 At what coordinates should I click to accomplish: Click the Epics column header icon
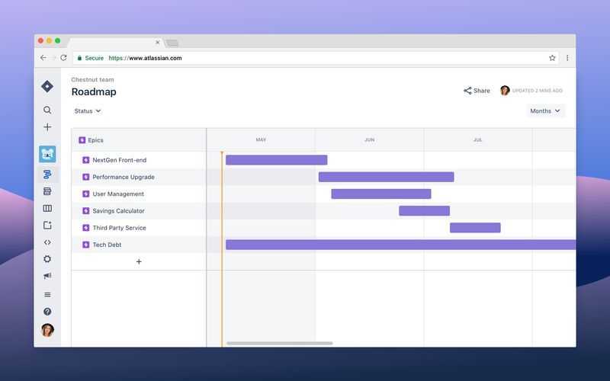point(82,140)
